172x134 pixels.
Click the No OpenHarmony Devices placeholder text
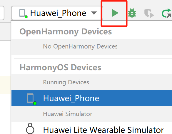point(80,46)
